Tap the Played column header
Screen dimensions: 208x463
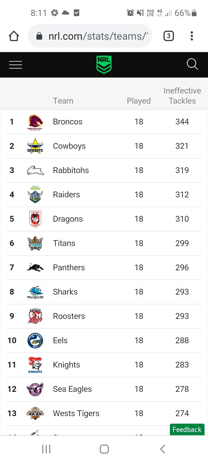click(139, 101)
